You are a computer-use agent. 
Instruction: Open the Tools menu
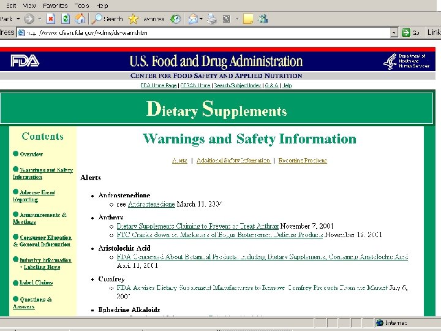tap(81, 6)
